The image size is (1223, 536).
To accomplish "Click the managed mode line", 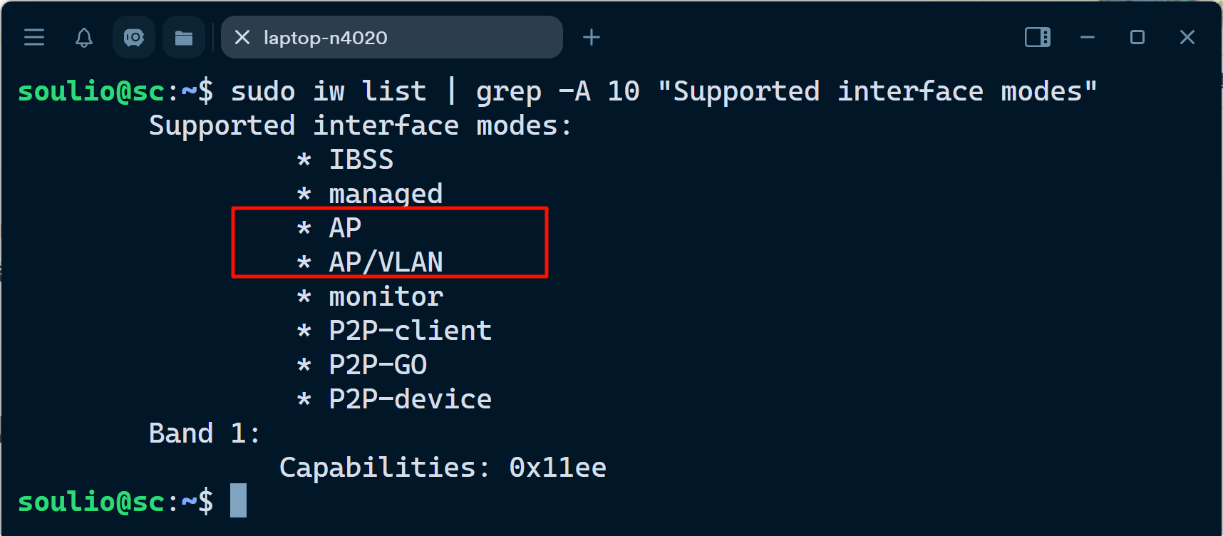I will [x=385, y=194].
